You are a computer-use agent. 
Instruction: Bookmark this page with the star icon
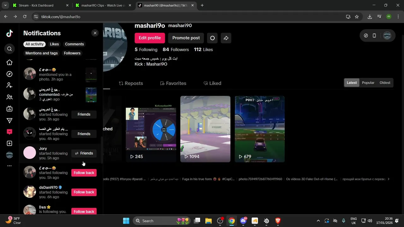pos(357,17)
